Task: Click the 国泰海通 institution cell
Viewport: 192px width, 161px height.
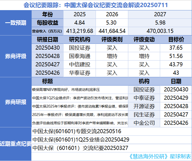Action: tap(80, 56)
